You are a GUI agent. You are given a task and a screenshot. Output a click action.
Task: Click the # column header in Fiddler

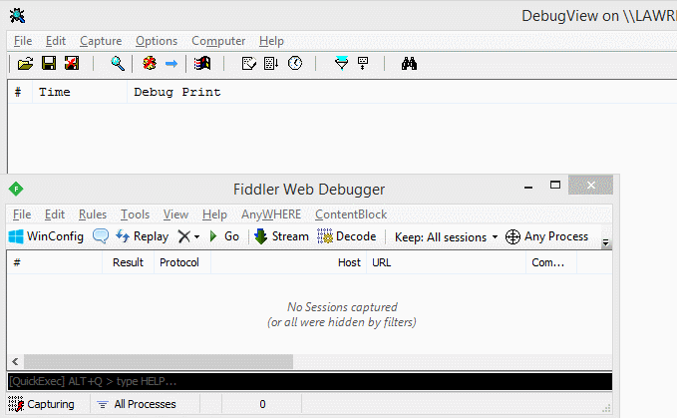pos(55,262)
